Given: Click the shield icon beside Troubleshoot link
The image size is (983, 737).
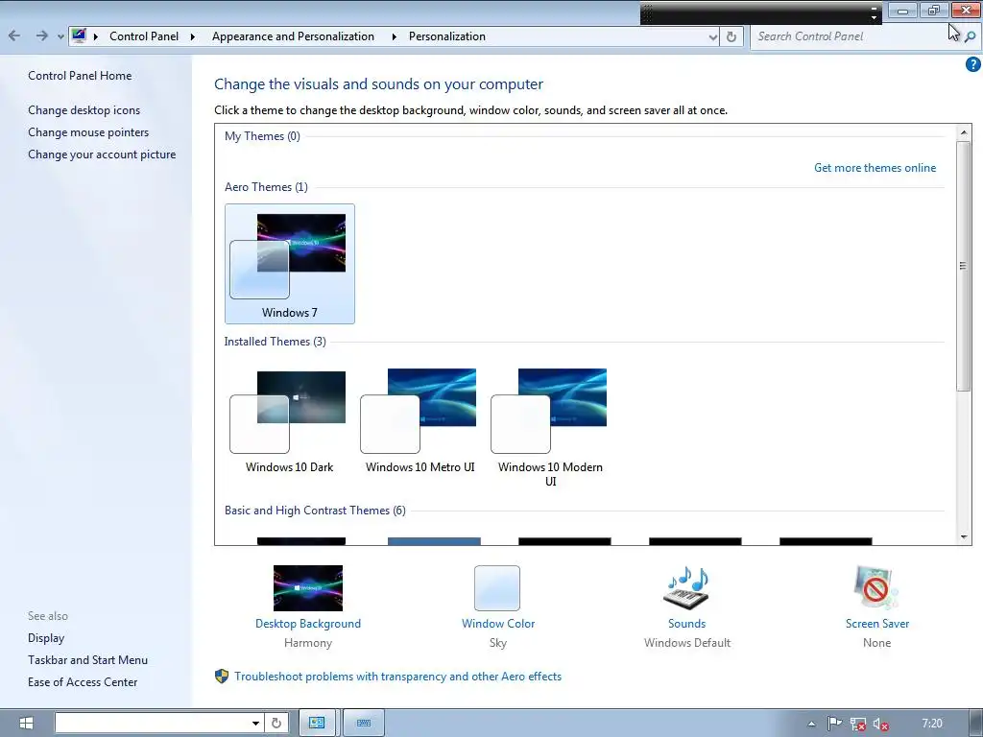Looking at the screenshot, I should (222, 677).
